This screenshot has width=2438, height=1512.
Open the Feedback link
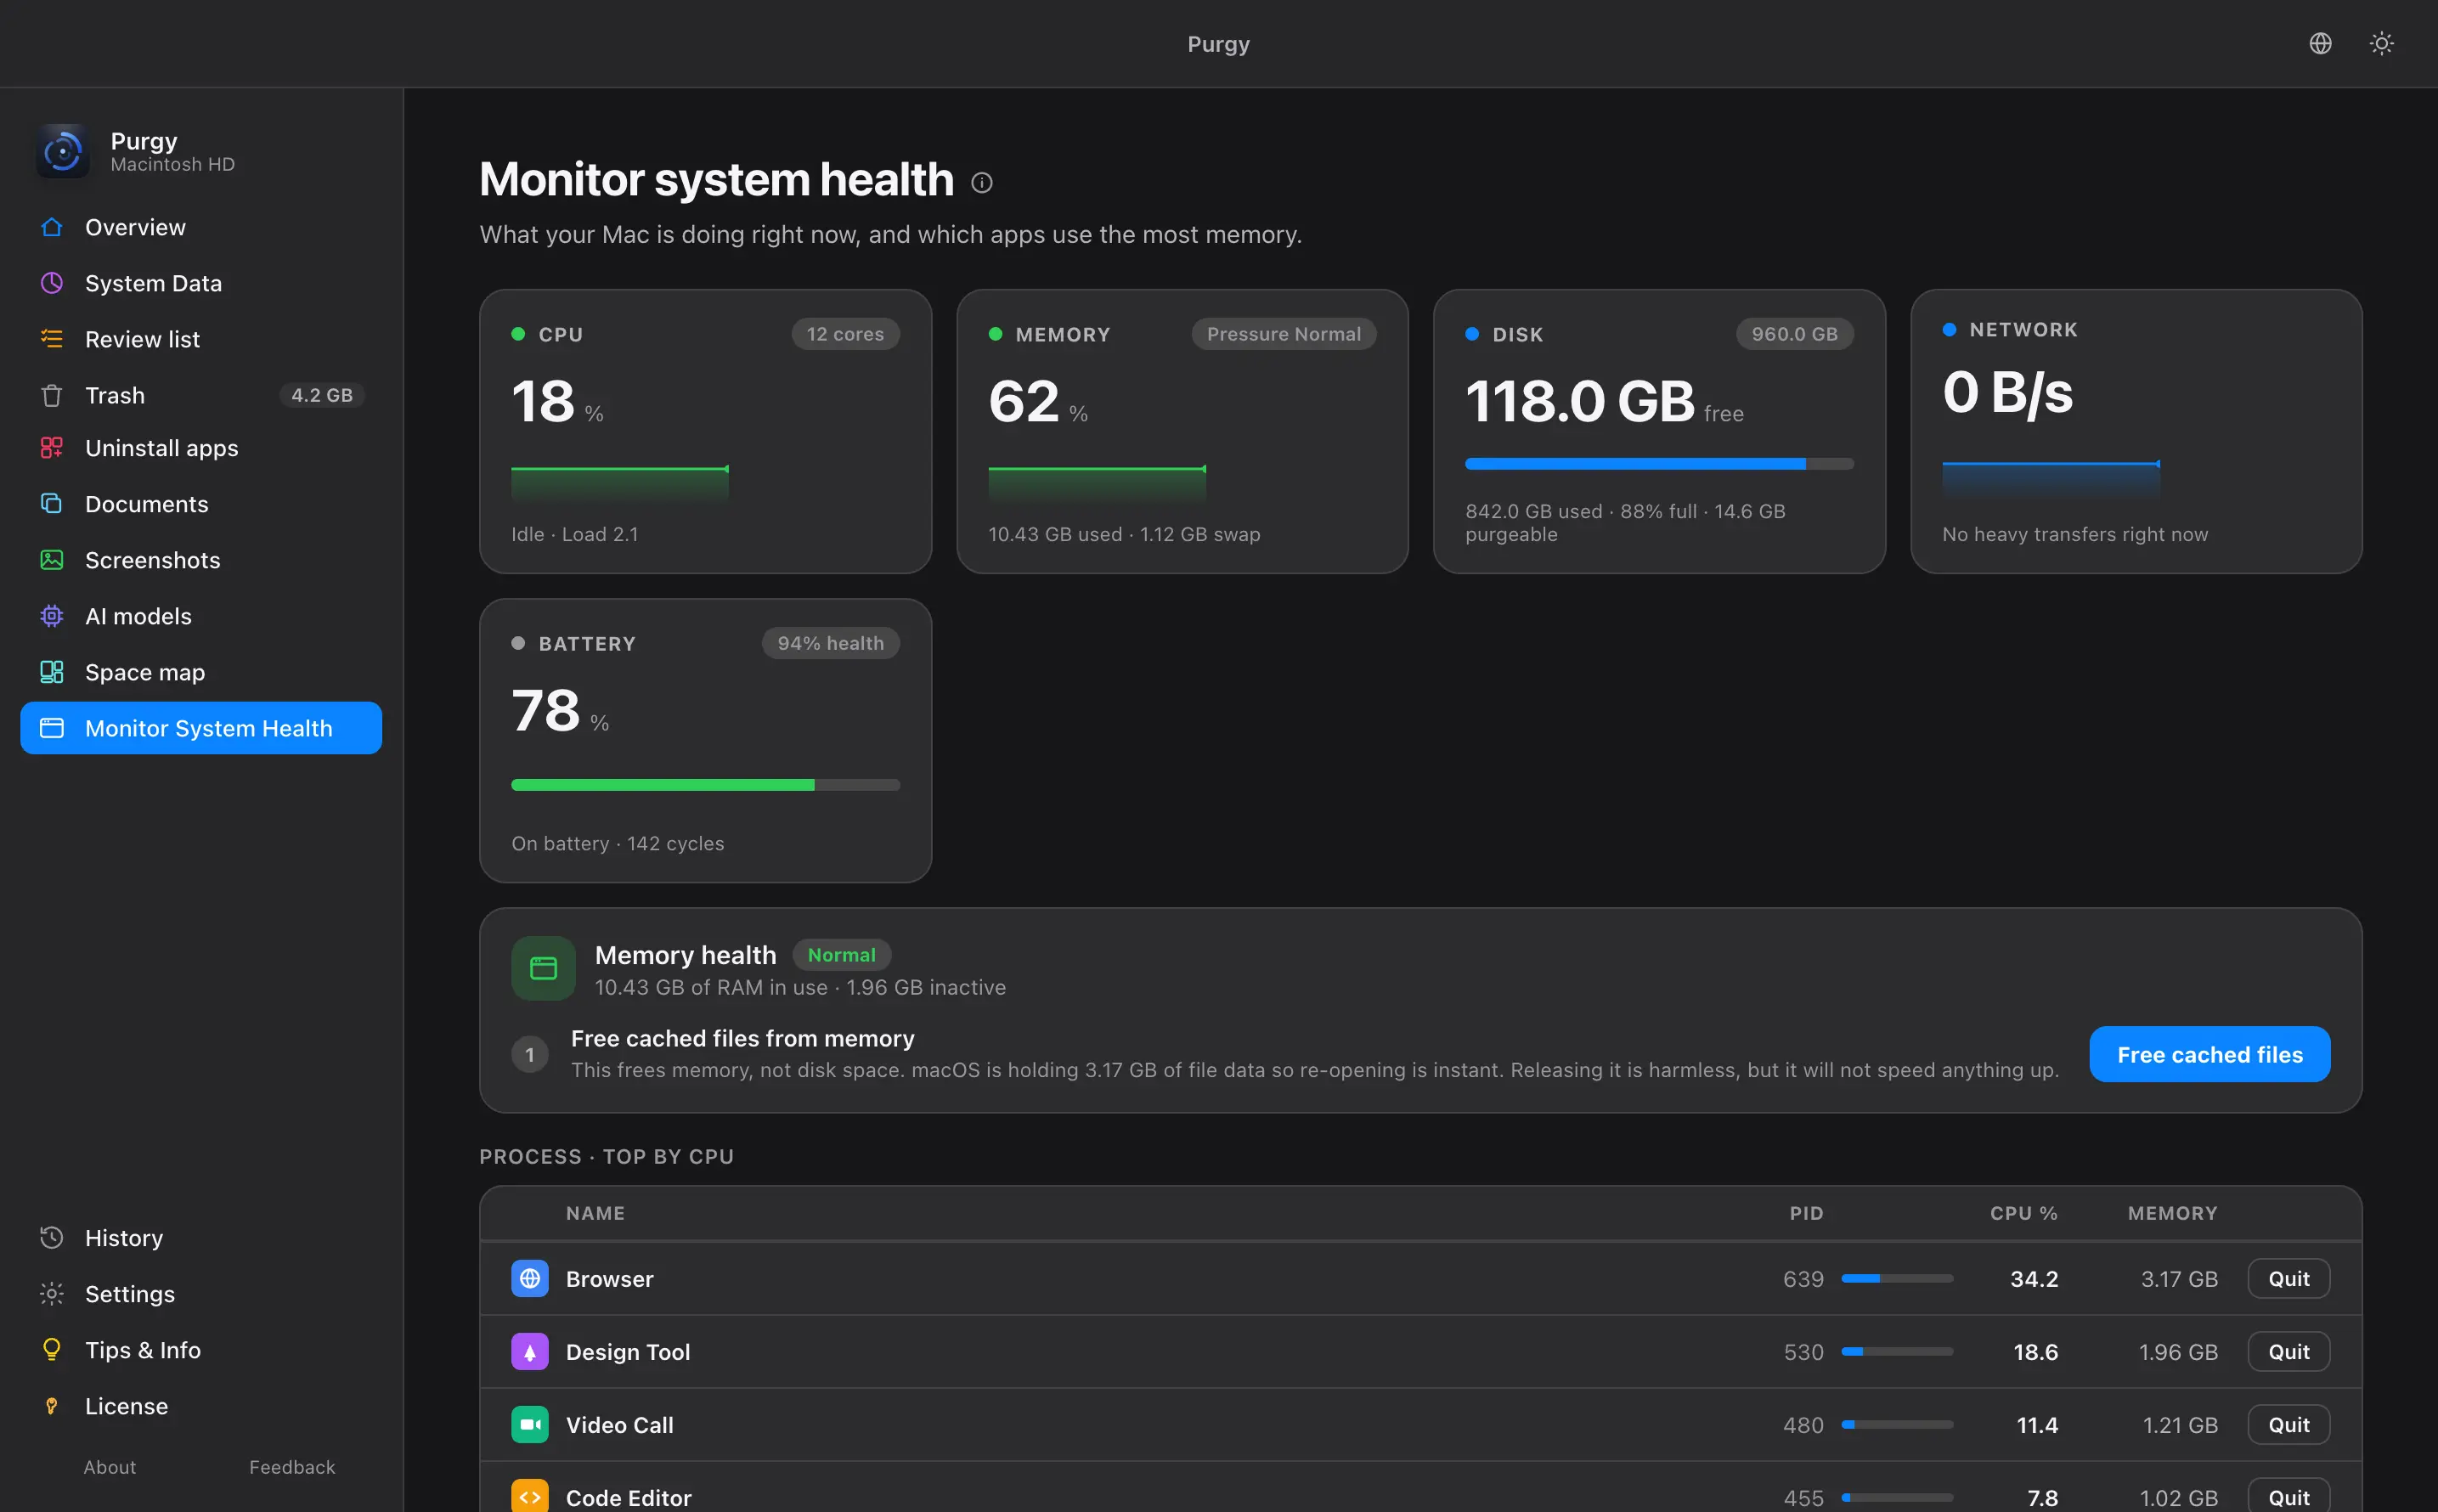(292, 1466)
